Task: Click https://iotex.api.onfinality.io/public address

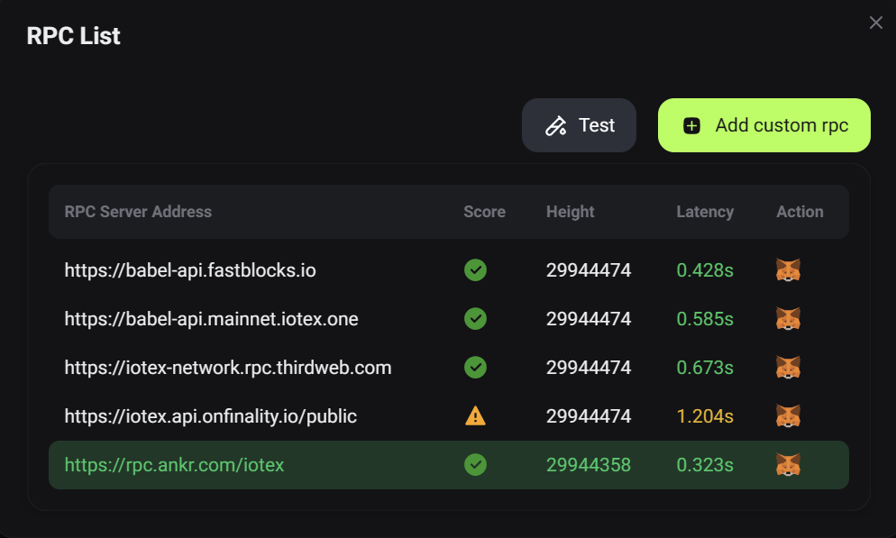Action: (211, 416)
